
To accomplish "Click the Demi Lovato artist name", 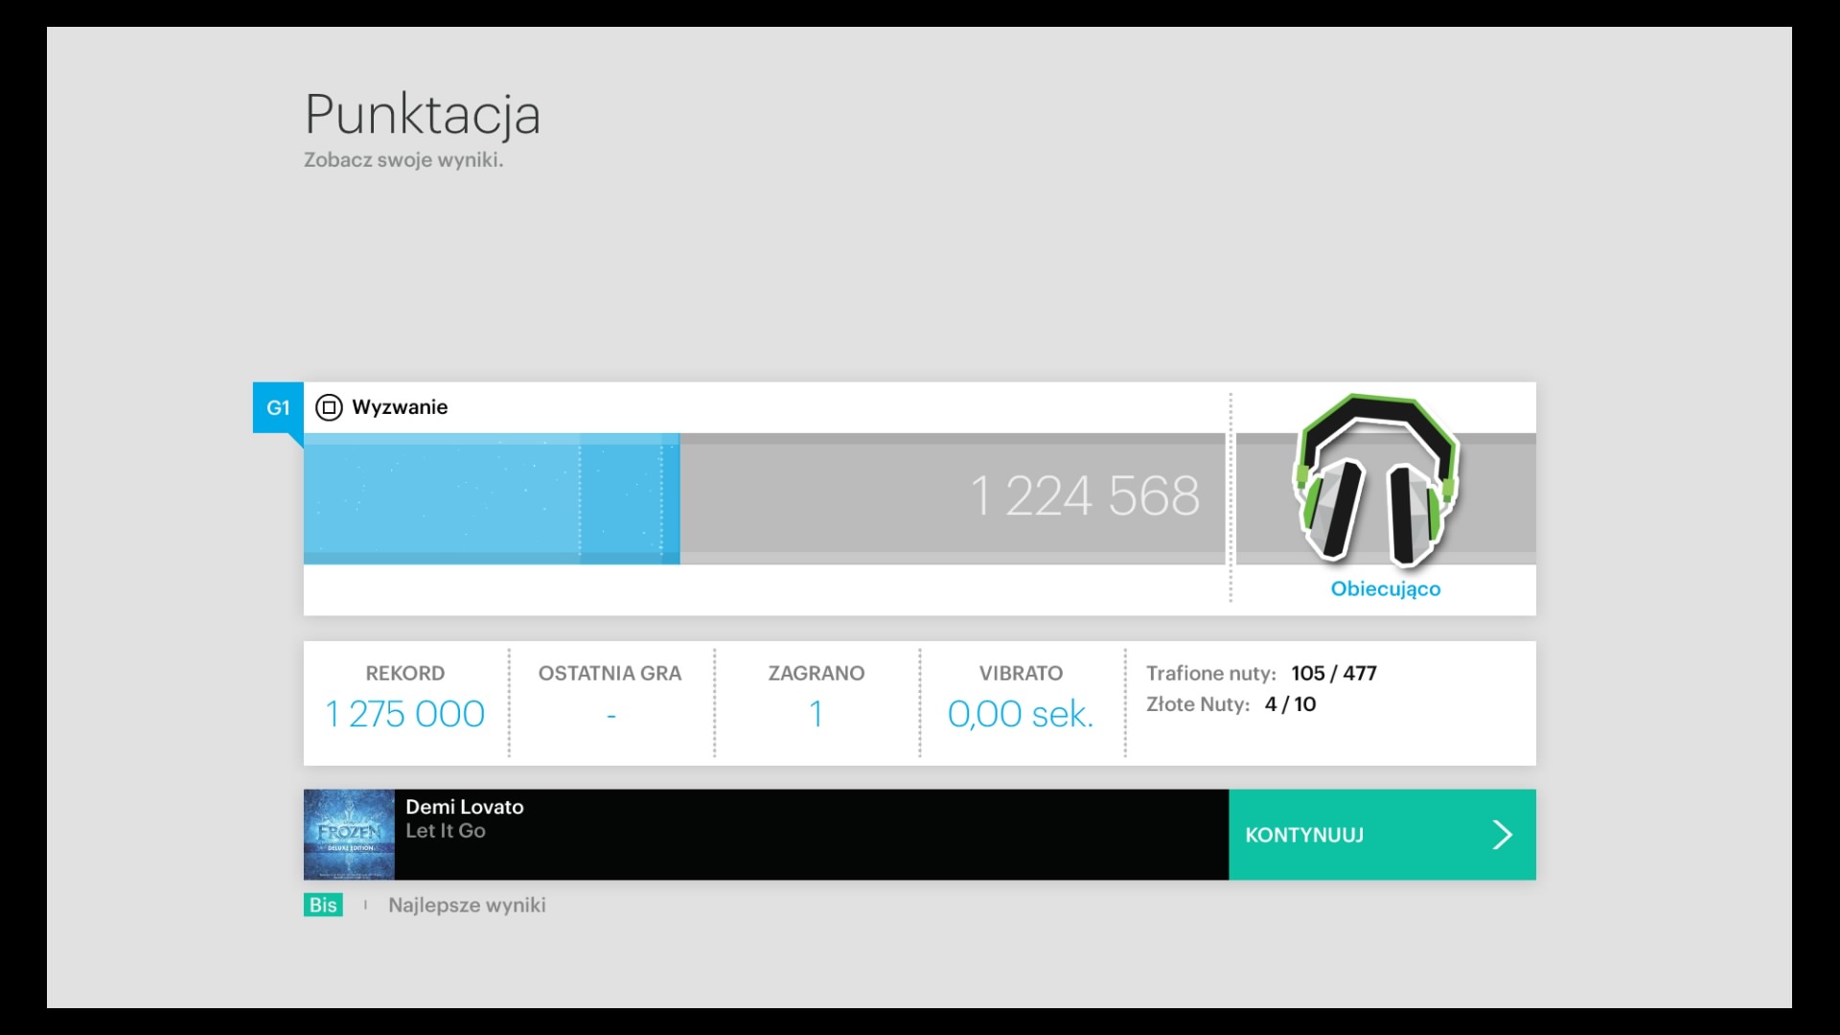I will coord(464,807).
